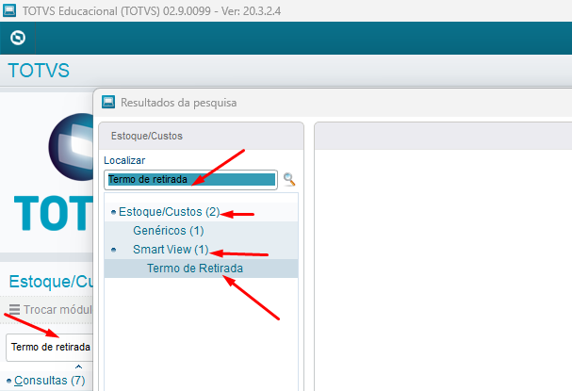The width and height of the screenshot is (572, 391).
Task: Click the Resultados da pesquisa title text
Action: (179, 103)
